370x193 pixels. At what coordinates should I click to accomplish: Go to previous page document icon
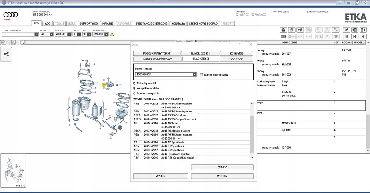coord(355,30)
